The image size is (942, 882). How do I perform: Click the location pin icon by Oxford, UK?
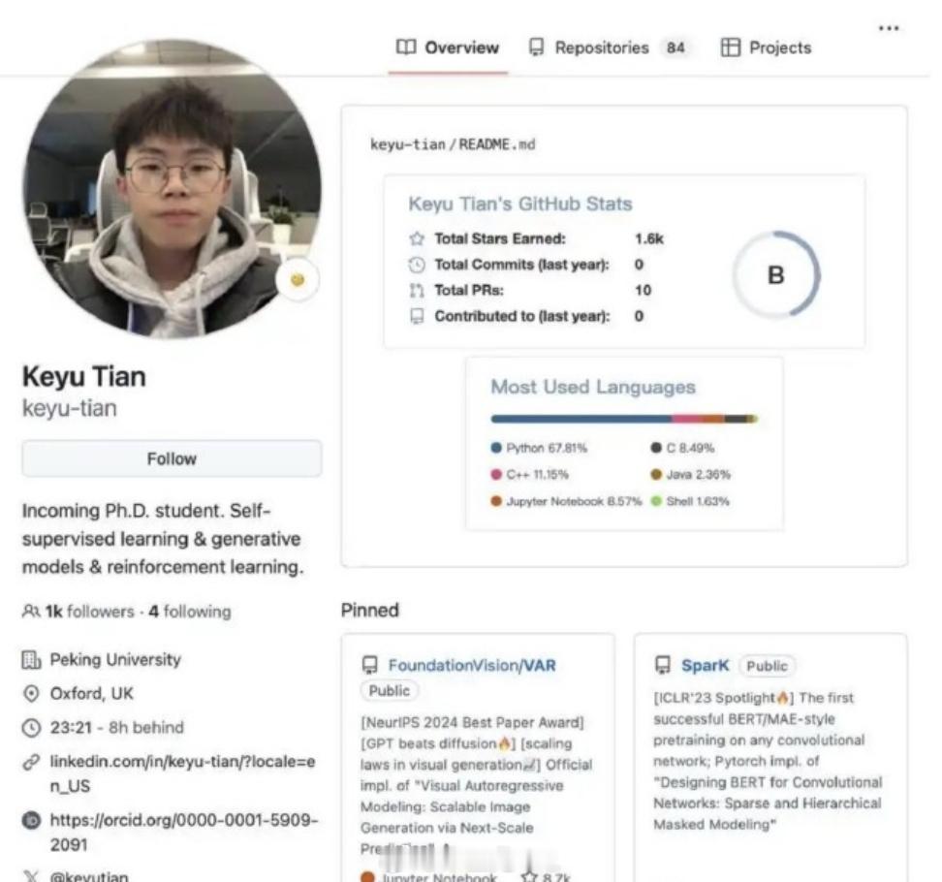point(31,694)
